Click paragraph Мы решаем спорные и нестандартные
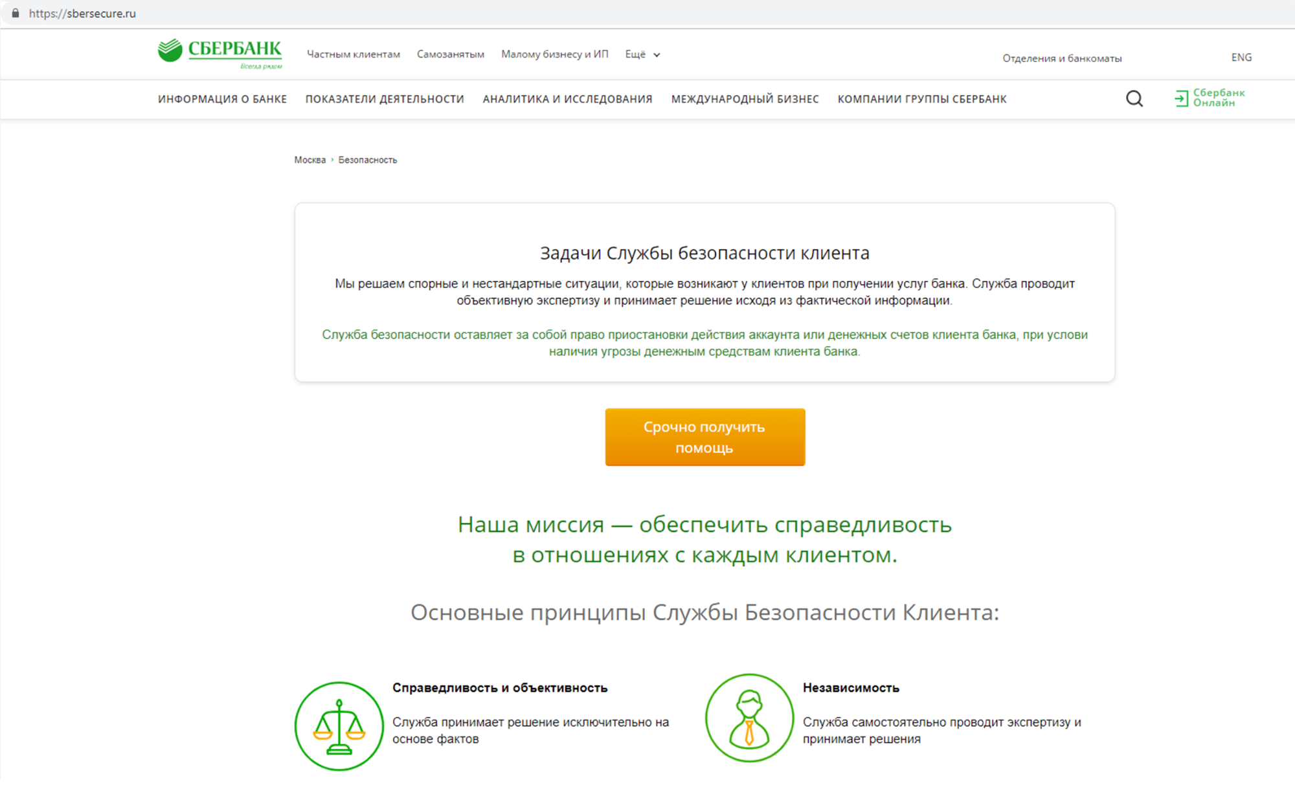 704,292
